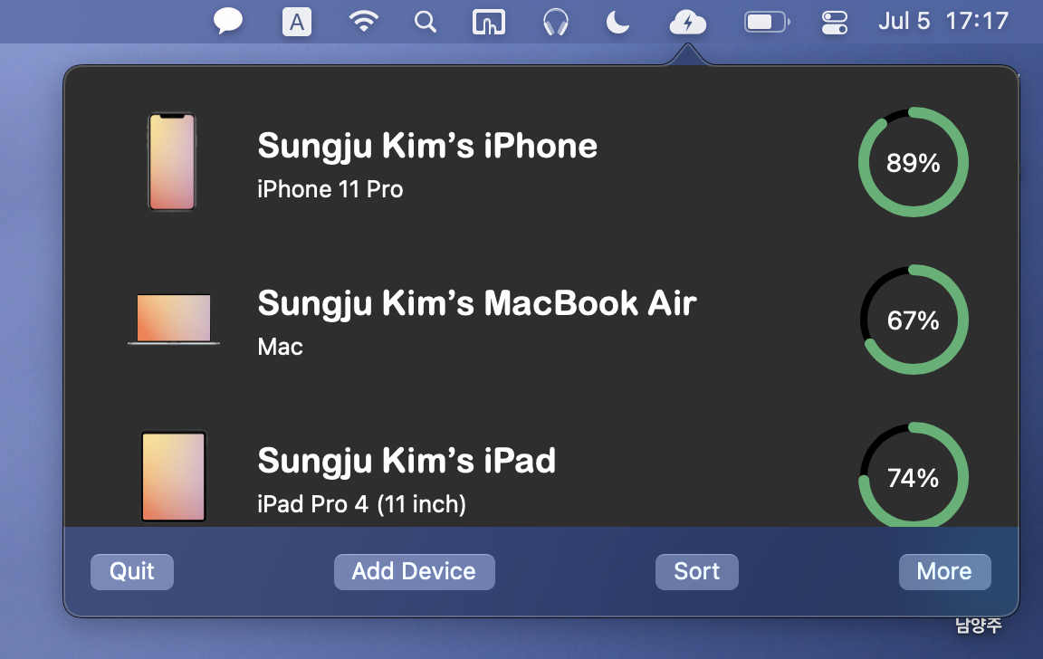Image resolution: width=1043 pixels, height=659 pixels.
Task: Click the Korean desktop label 남양주
Action: [978, 626]
